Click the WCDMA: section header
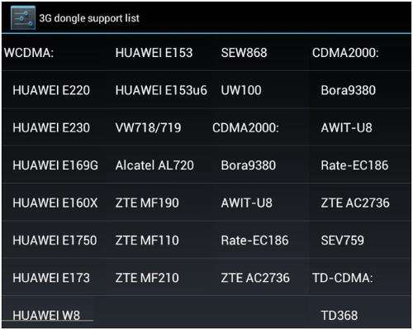Image resolution: width=413 pixels, height=330 pixels. (x=29, y=53)
